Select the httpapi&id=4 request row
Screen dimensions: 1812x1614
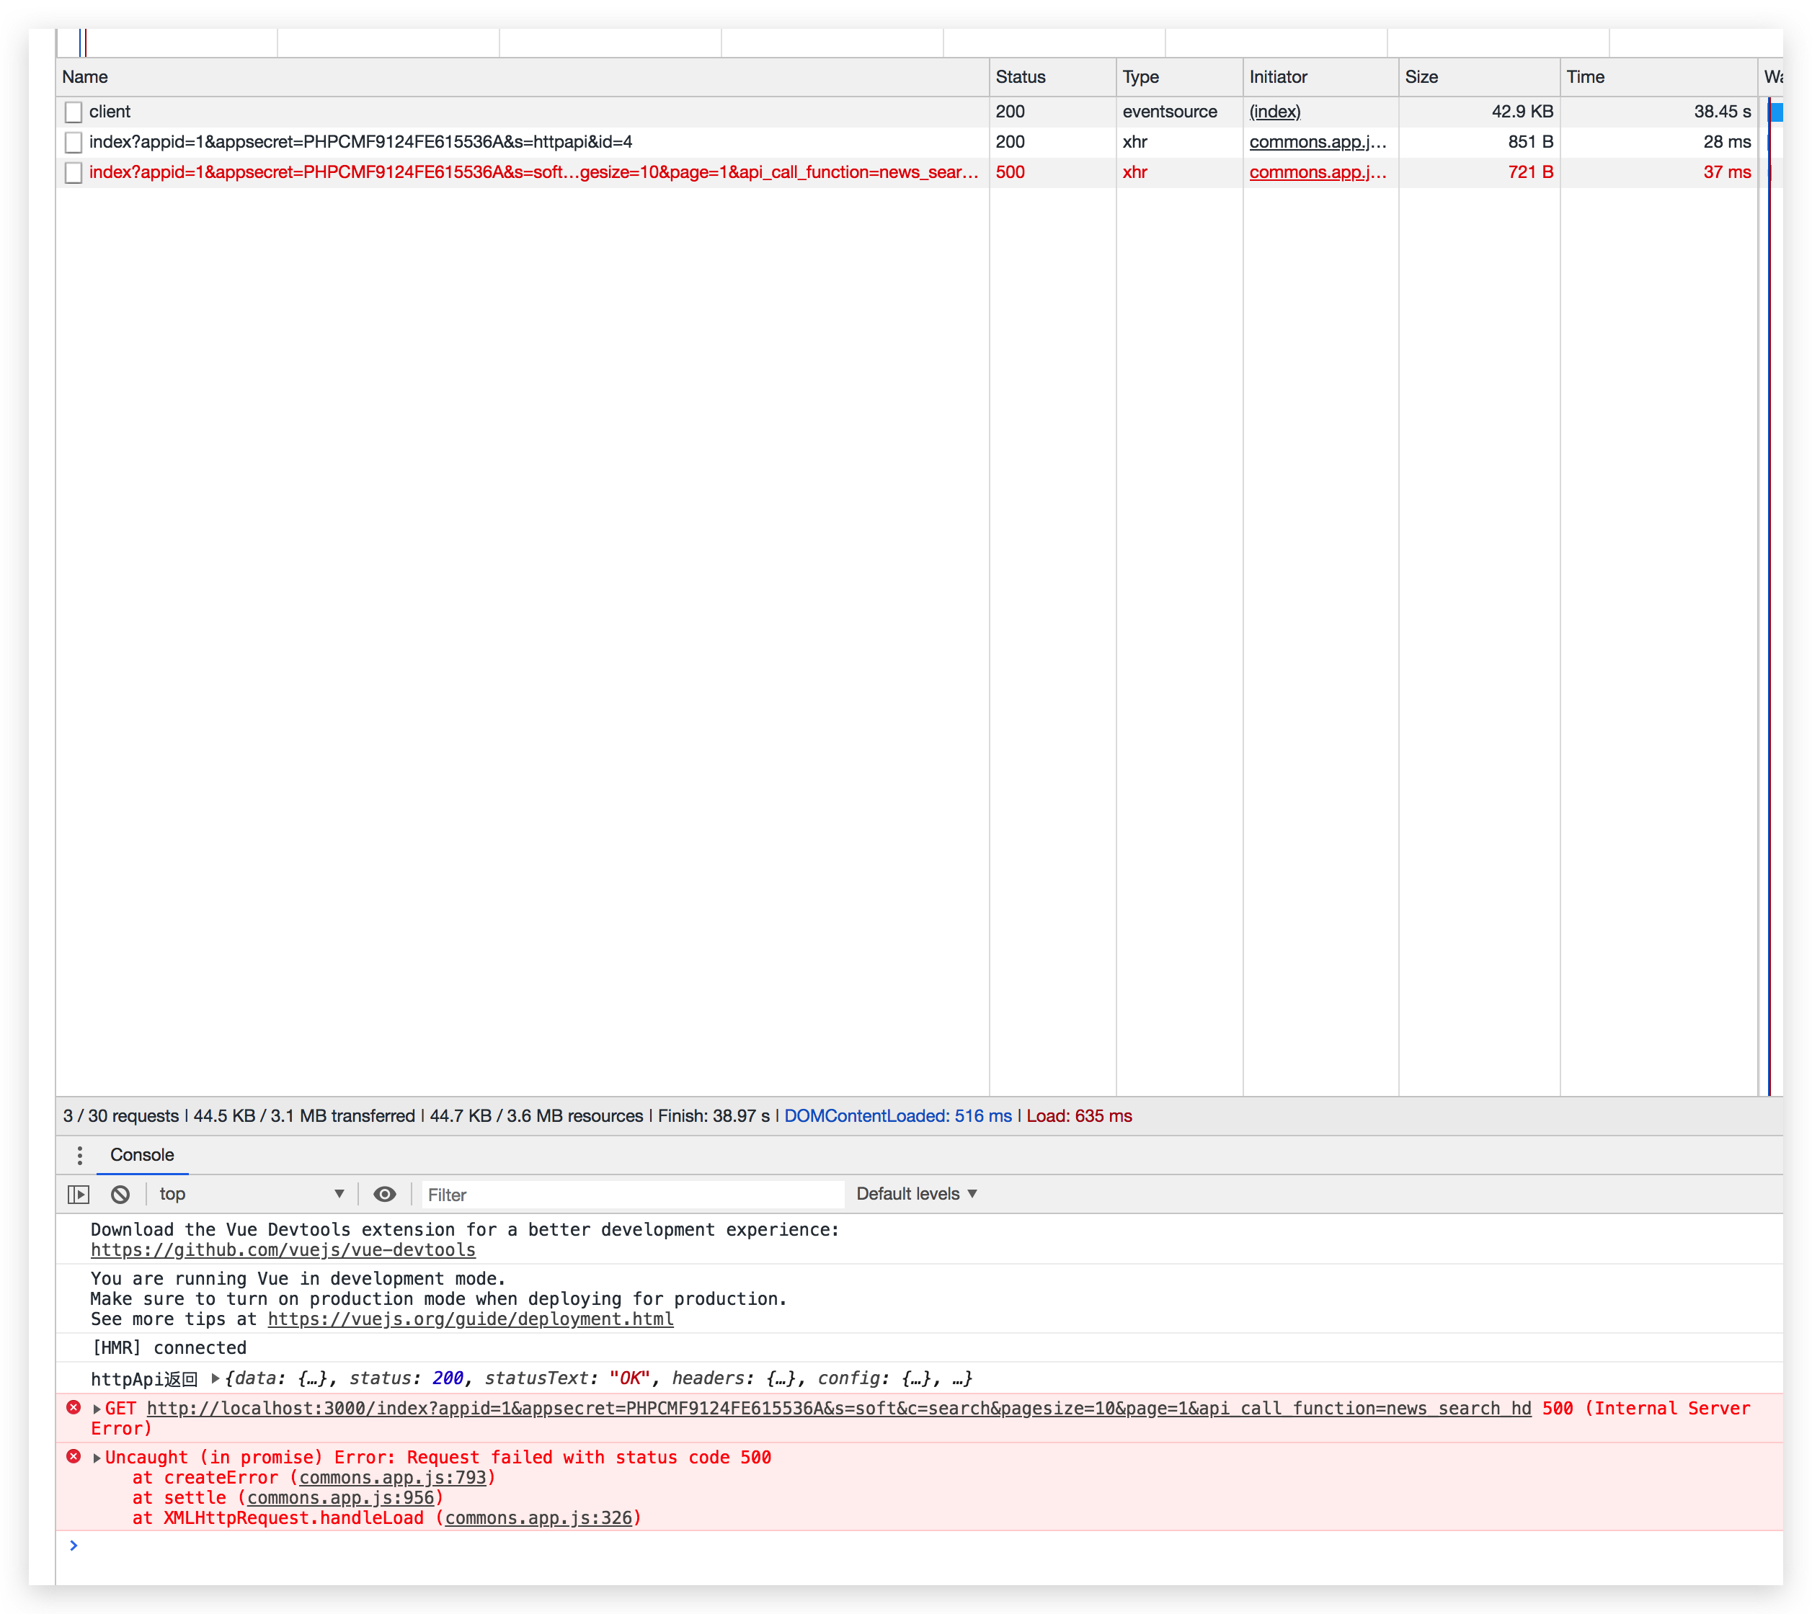click(x=919, y=142)
